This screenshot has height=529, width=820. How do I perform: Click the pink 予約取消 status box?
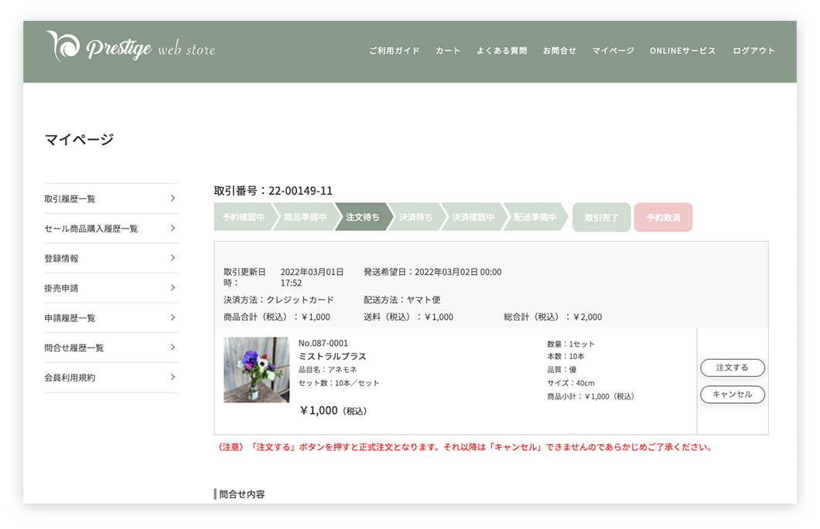click(663, 218)
